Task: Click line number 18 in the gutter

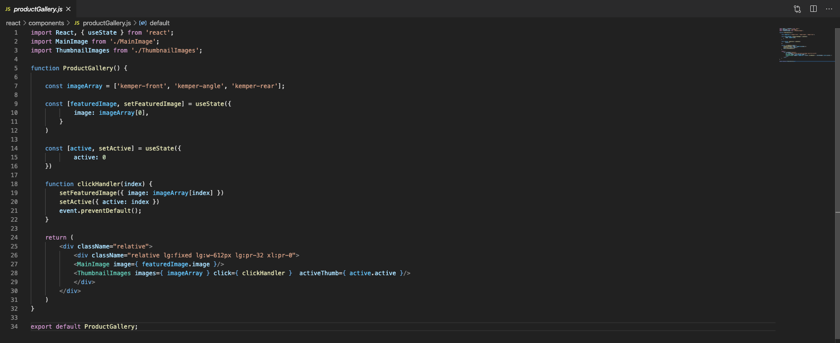Action: click(x=14, y=184)
